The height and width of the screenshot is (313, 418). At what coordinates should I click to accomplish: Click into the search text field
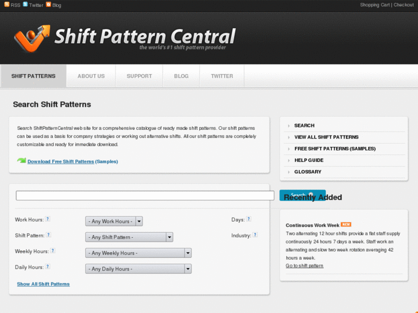pos(145,196)
